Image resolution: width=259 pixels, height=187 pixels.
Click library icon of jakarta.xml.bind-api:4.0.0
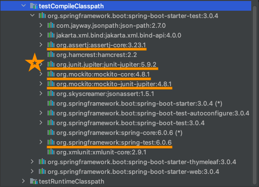(x=51, y=35)
